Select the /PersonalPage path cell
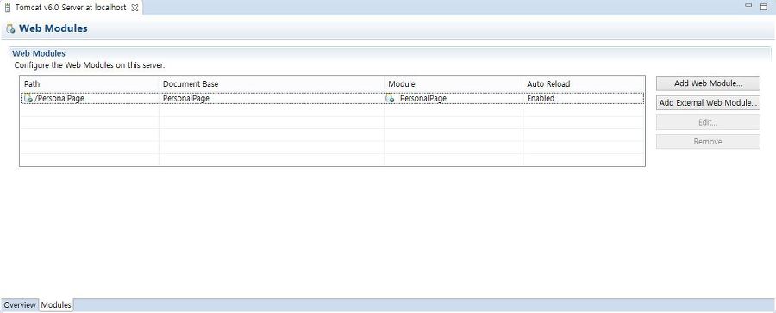This screenshot has width=776, height=313. coord(90,98)
